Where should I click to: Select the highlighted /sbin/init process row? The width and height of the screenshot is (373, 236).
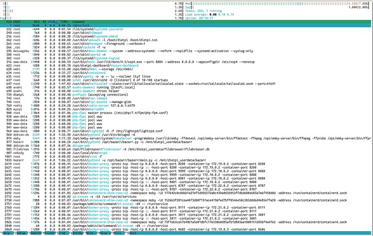186,25
